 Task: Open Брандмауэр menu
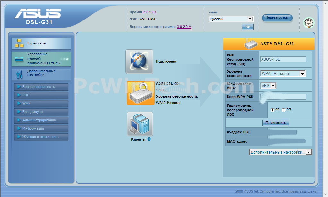point(41,112)
